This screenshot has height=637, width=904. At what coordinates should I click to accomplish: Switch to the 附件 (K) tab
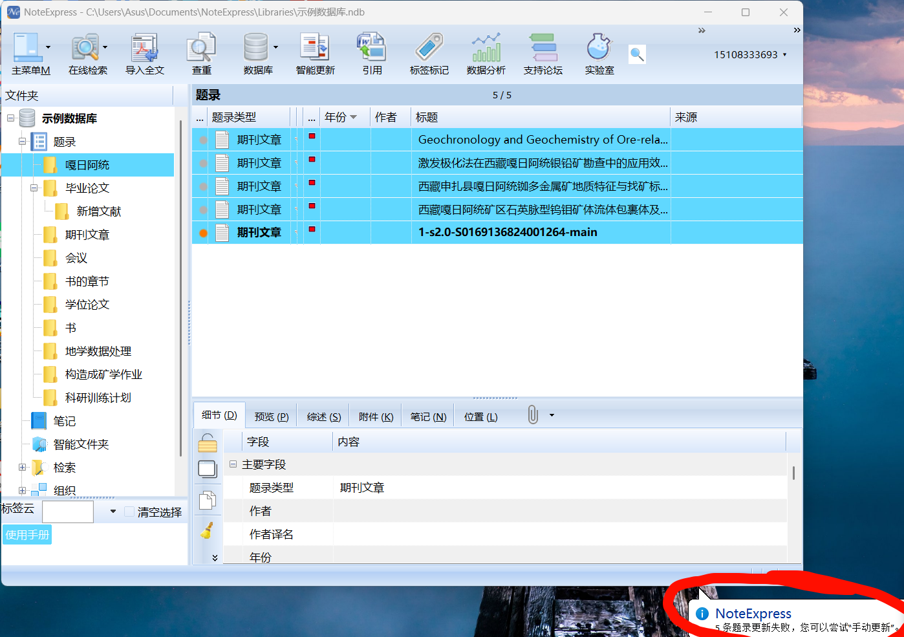[376, 417]
